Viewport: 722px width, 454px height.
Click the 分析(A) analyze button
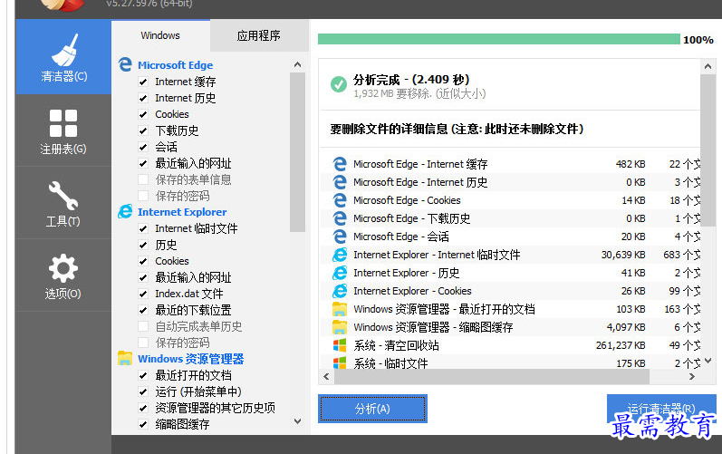(372, 409)
